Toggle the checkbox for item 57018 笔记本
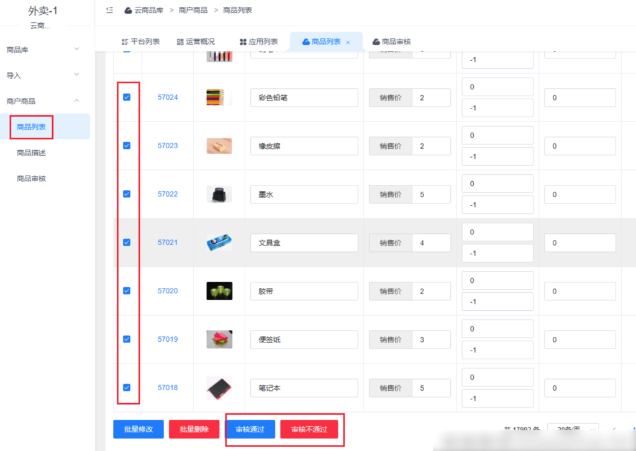This screenshot has width=636, height=451. [127, 388]
